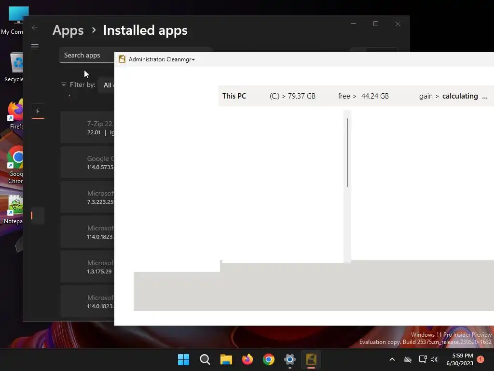Viewport: 494px width, 371px height.
Task: Show hidden system tray icons
Action: click(x=392, y=359)
